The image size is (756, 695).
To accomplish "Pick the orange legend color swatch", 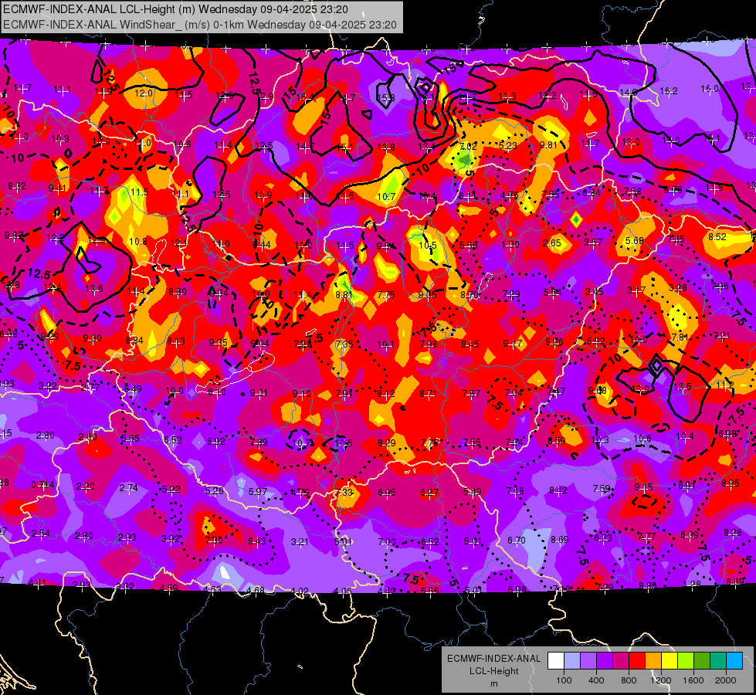I will click(653, 661).
